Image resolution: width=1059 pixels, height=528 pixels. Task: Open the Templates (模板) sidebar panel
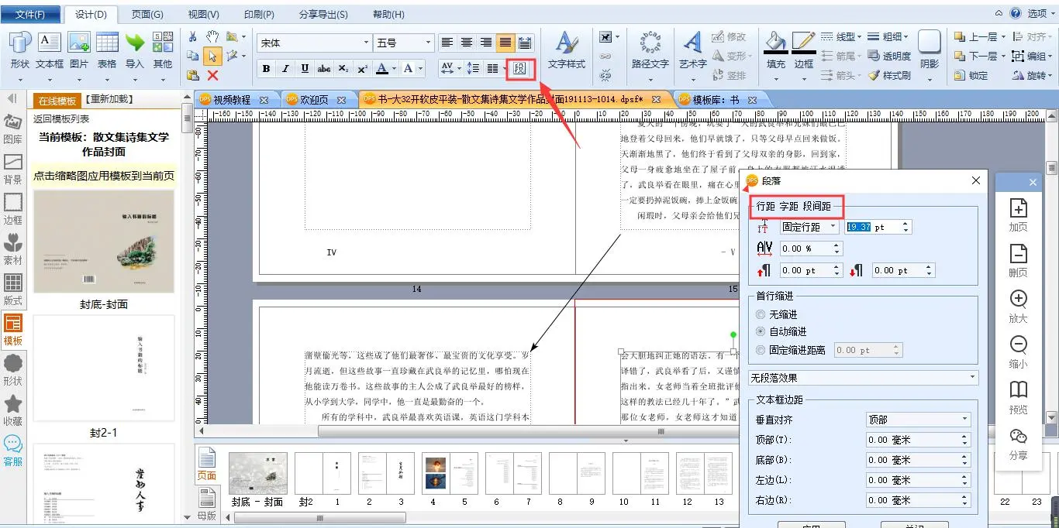(13, 329)
